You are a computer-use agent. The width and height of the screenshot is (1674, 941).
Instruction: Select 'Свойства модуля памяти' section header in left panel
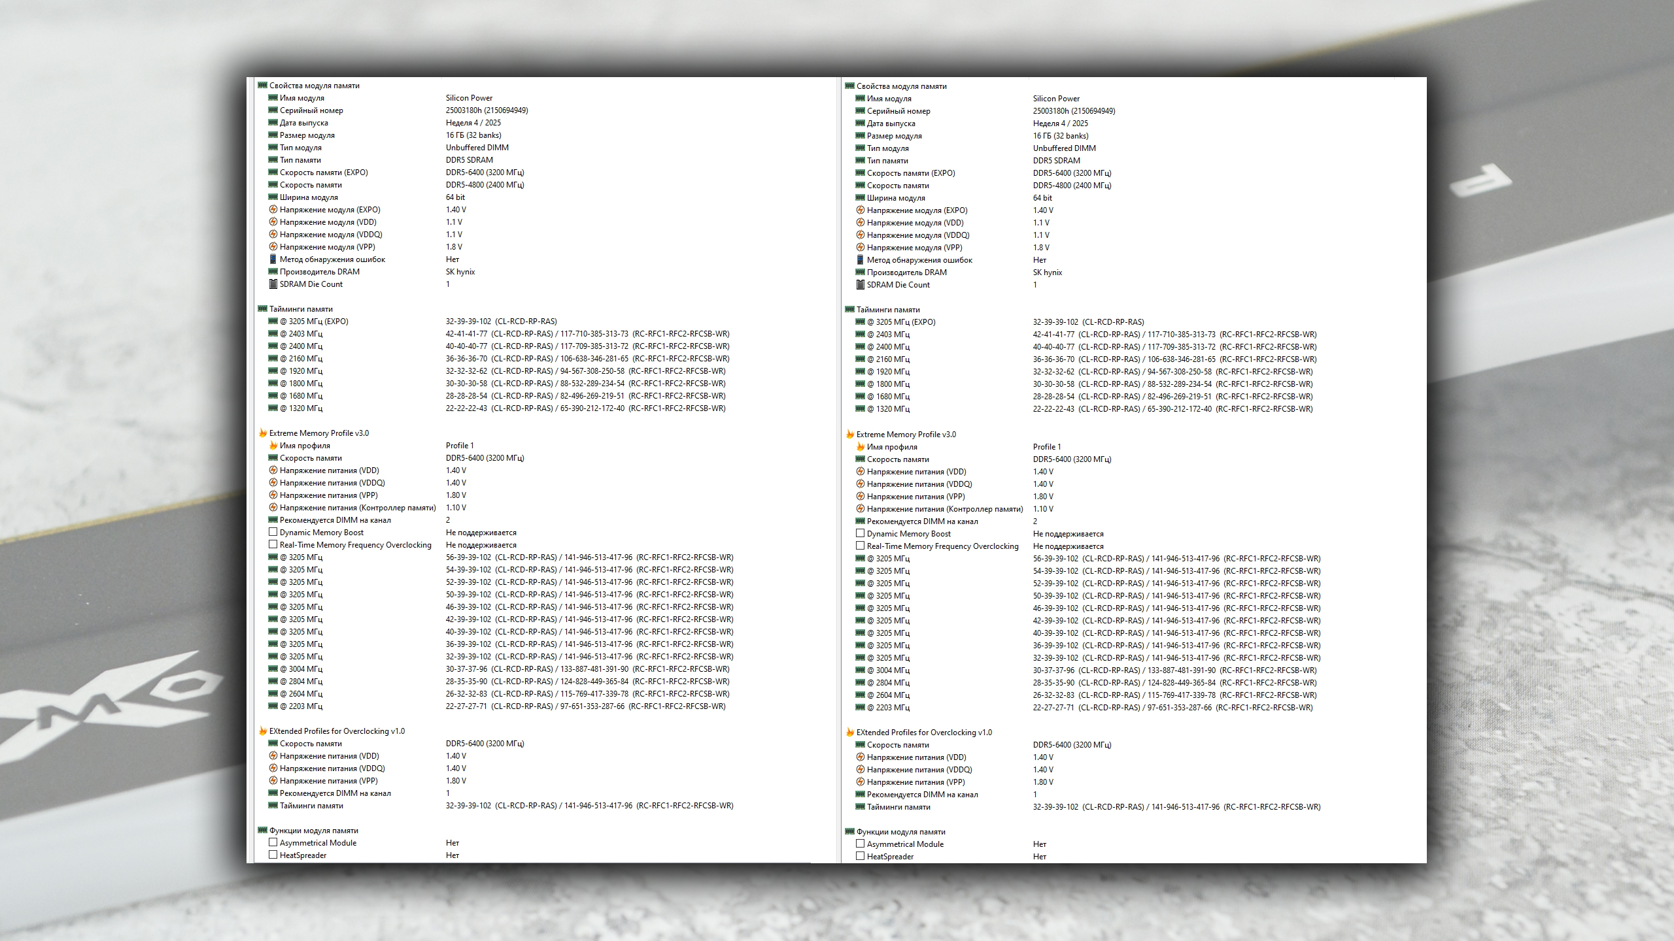tap(314, 86)
